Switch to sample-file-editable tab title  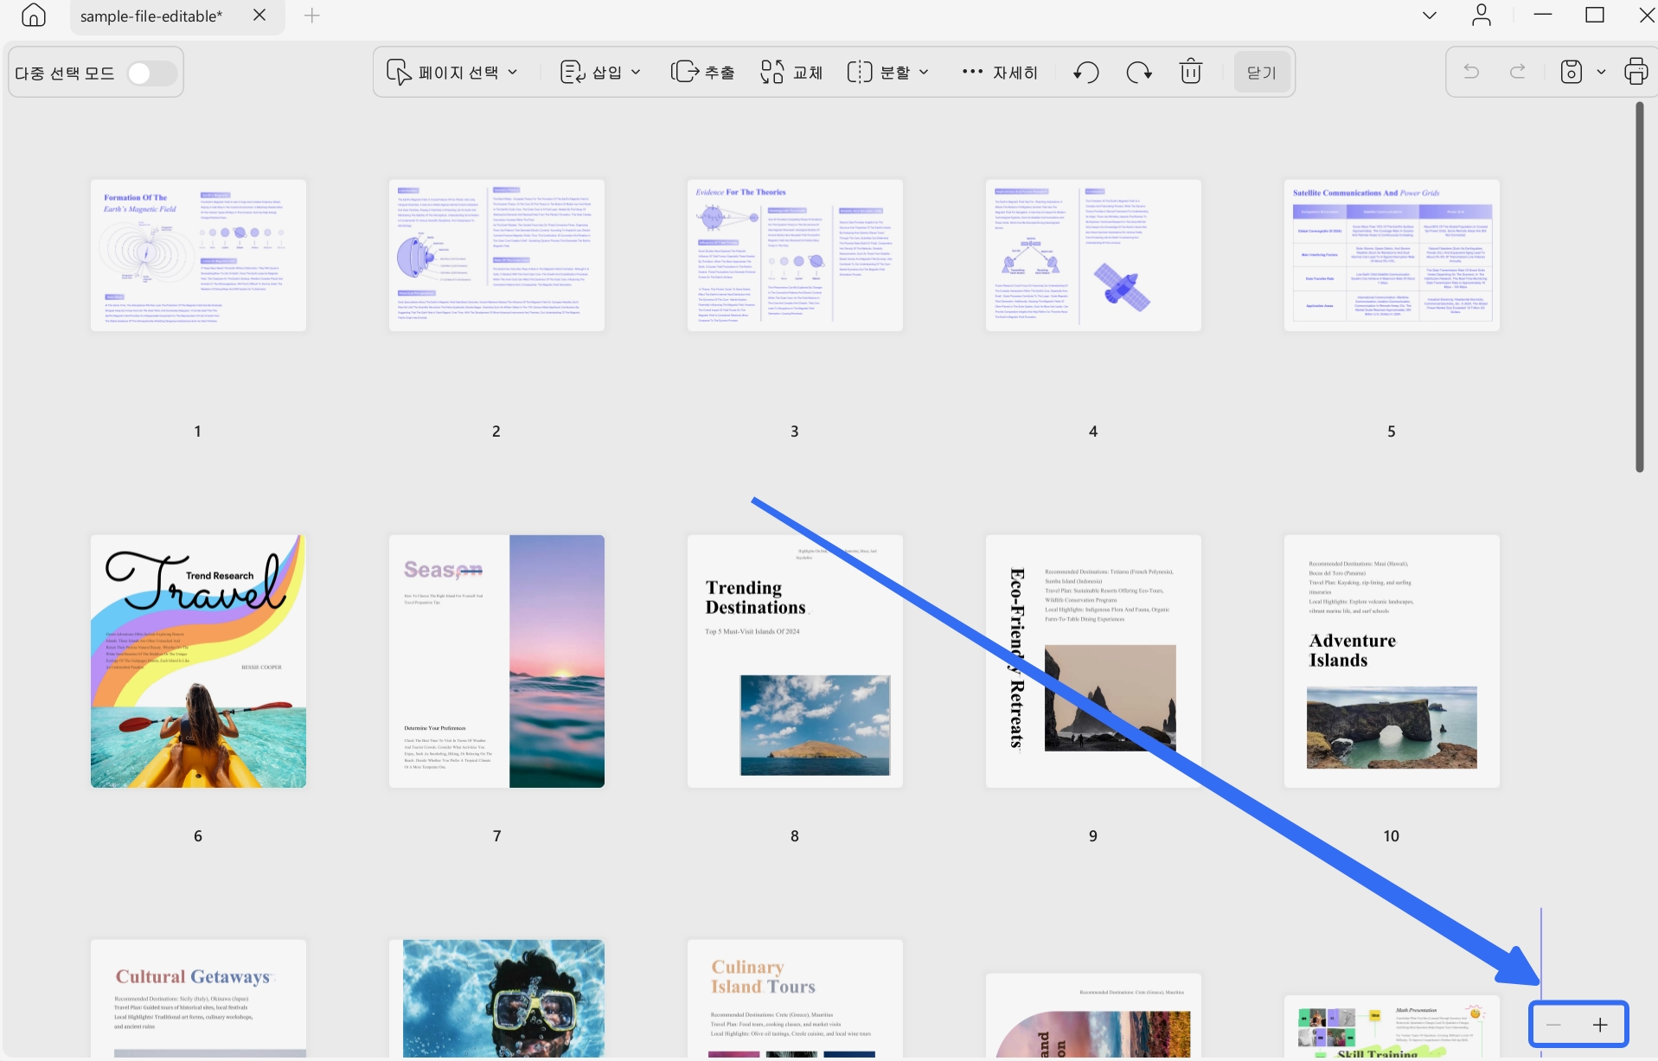(150, 16)
